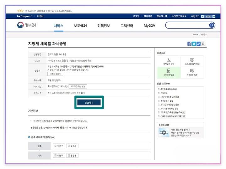Open the 누리집 안내지도 link

[179, 16]
